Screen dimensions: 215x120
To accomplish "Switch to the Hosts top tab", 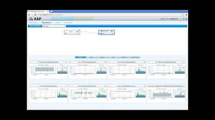I will pyautogui.click(x=58, y=23).
